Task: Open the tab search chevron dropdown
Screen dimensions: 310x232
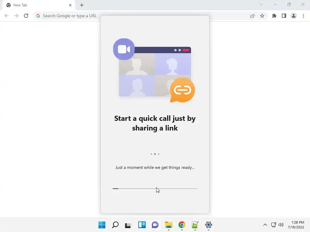Action: [261, 4]
